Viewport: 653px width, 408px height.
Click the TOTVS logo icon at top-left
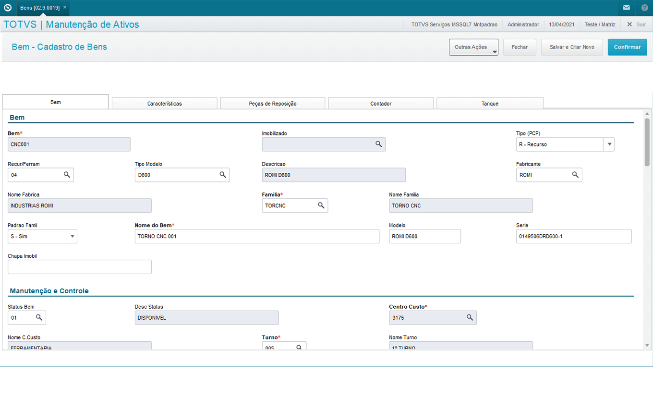pos(8,8)
